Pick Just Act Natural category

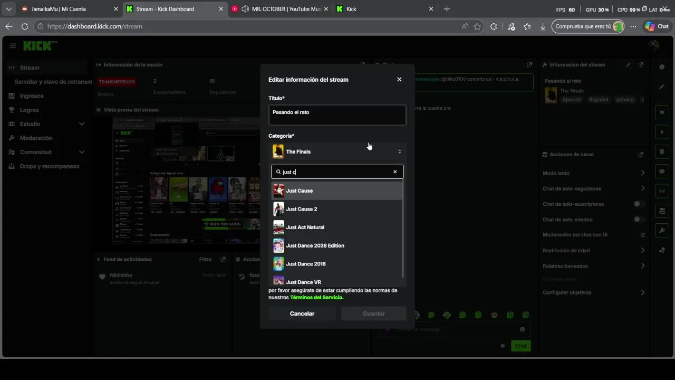tap(337, 227)
